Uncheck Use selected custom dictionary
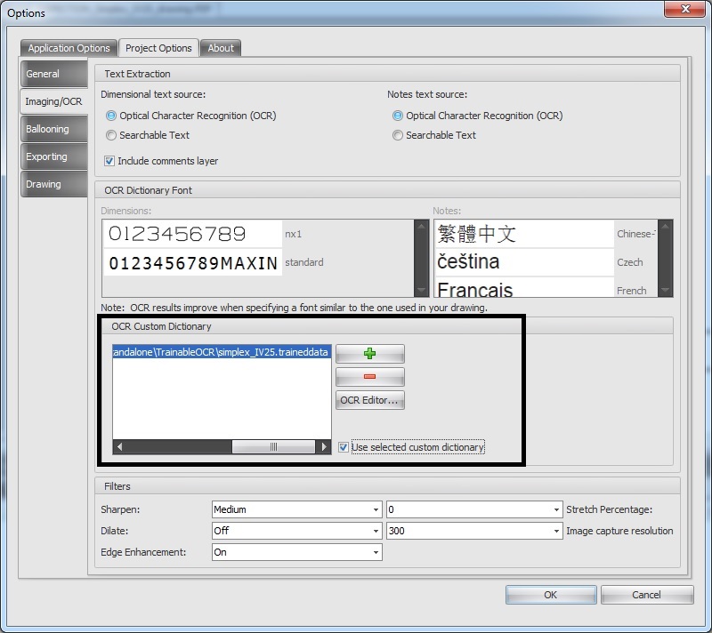Viewport: 712px width, 633px height. (344, 447)
